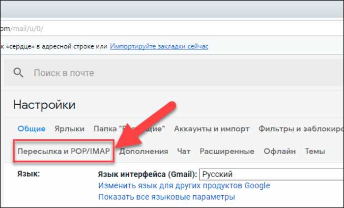Switch to the 'Дополнения' tab

click(x=143, y=151)
